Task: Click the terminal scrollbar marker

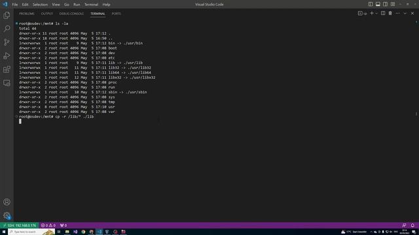Action: (x=416, y=114)
